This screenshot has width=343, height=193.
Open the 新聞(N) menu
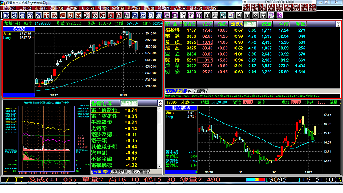[164, 8]
